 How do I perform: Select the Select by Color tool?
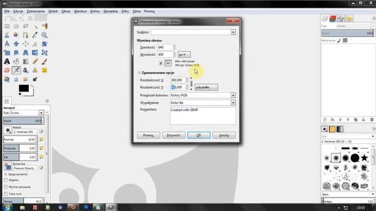[x=45, y=26]
